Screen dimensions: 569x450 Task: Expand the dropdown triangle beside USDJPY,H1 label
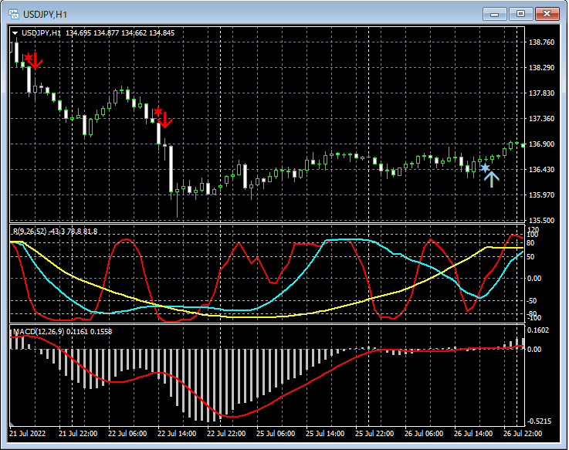(15, 33)
